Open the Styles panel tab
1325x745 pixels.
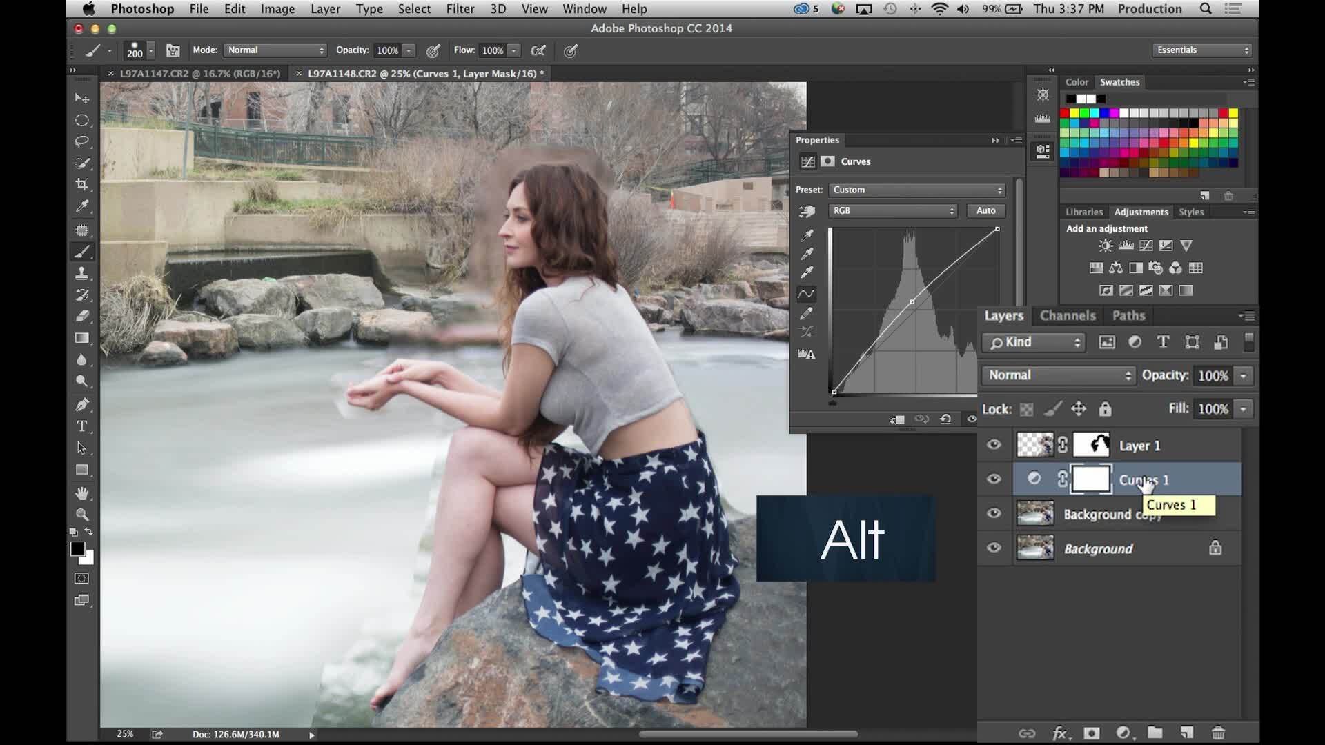point(1191,212)
